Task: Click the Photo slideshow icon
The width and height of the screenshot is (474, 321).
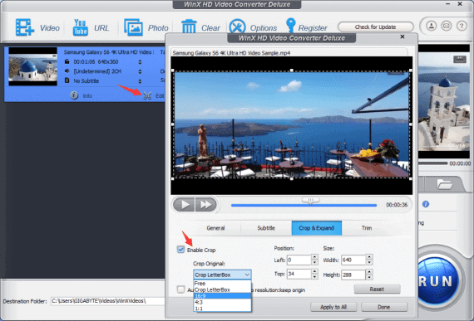Action: pos(133,27)
